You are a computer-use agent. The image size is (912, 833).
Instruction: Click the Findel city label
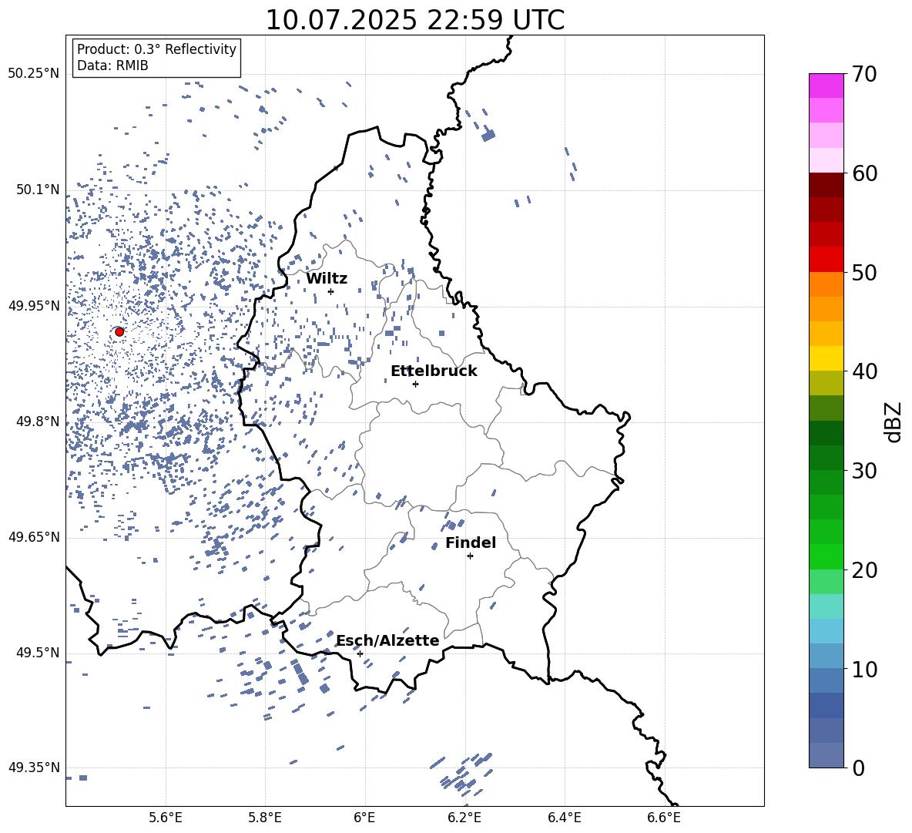click(x=471, y=542)
